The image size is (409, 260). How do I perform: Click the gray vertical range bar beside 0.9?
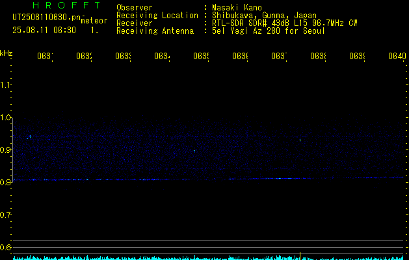tap(13, 149)
